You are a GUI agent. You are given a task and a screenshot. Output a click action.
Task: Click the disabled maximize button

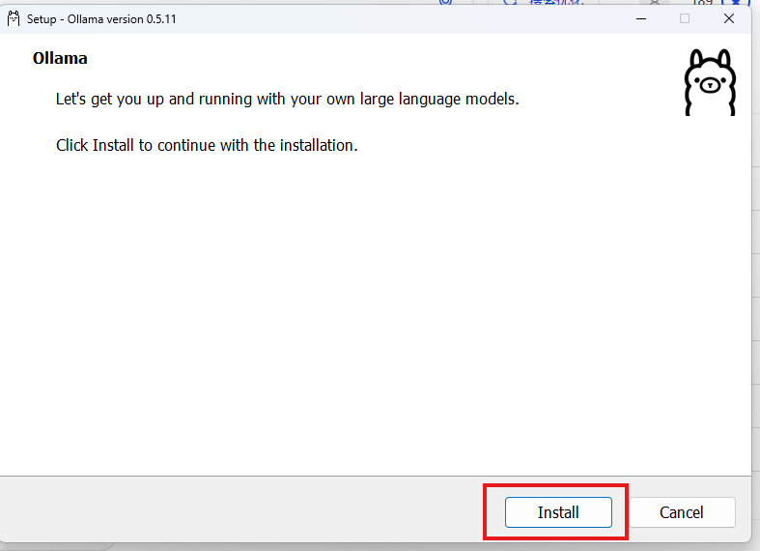coord(685,19)
